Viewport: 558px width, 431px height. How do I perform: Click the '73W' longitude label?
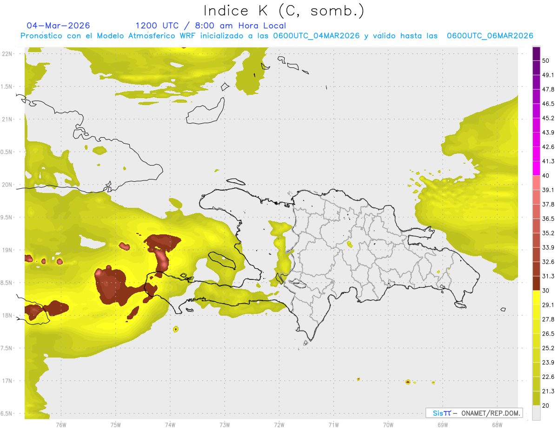click(225, 425)
